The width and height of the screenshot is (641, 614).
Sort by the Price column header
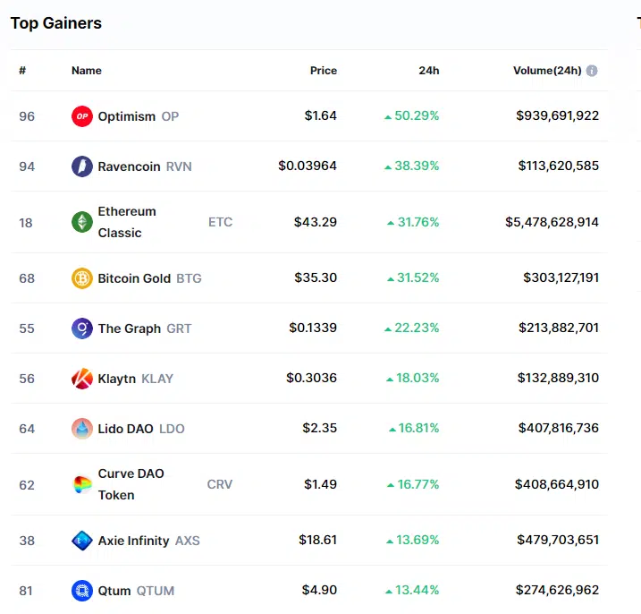pyautogui.click(x=323, y=71)
